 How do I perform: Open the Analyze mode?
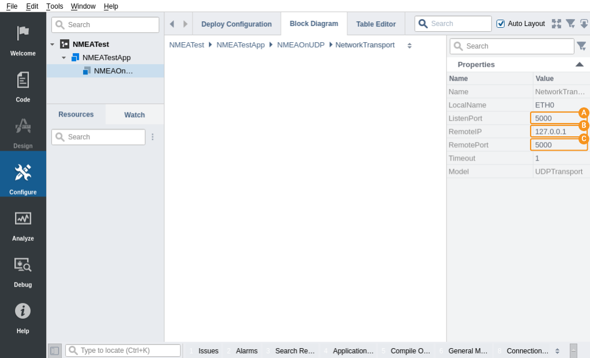point(23,224)
